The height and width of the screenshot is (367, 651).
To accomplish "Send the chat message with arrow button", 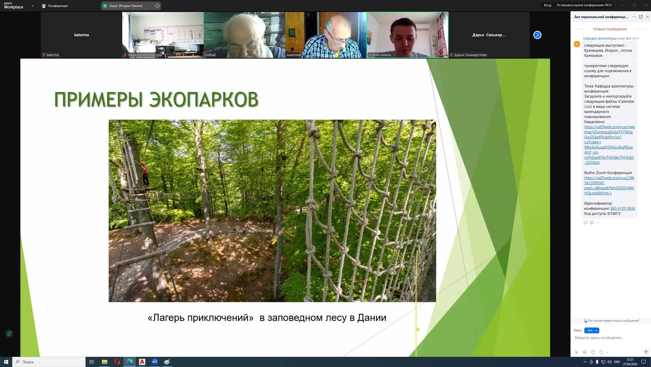I will coord(646,352).
